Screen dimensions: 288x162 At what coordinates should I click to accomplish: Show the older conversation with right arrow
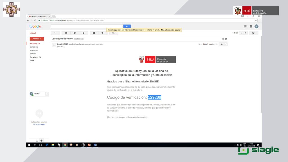point(245,33)
